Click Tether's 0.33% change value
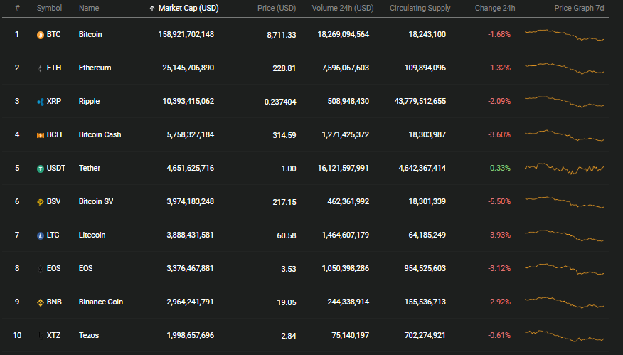The height and width of the screenshot is (355, 623). pos(500,168)
